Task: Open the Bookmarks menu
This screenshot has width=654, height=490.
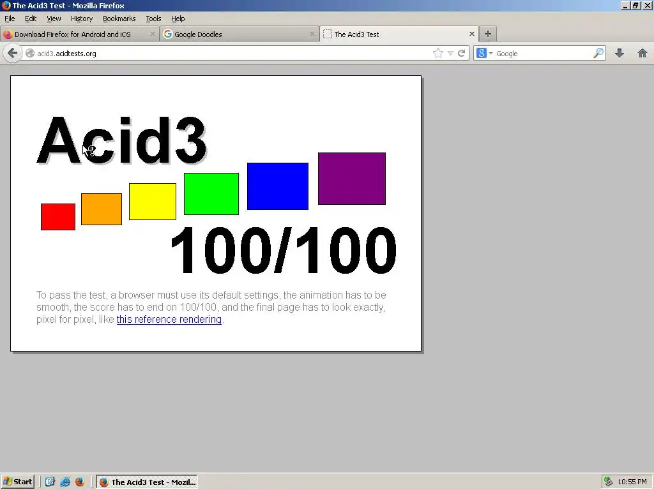Action: tap(119, 19)
